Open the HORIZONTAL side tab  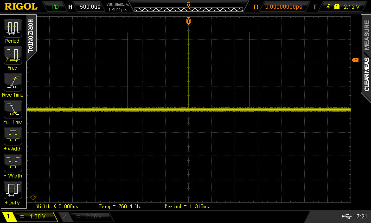click(x=31, y=35)
